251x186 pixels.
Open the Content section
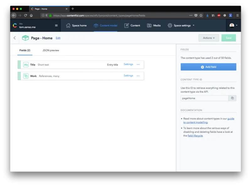tap(132, 25)
